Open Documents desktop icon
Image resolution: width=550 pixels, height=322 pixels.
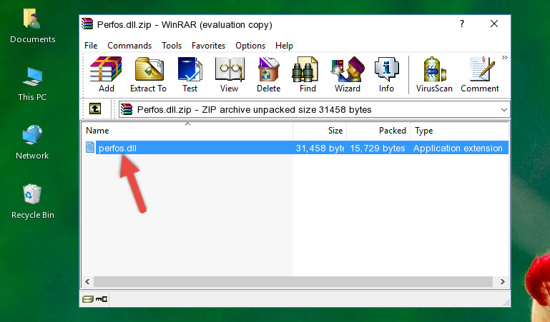click(x=33, y=26)
